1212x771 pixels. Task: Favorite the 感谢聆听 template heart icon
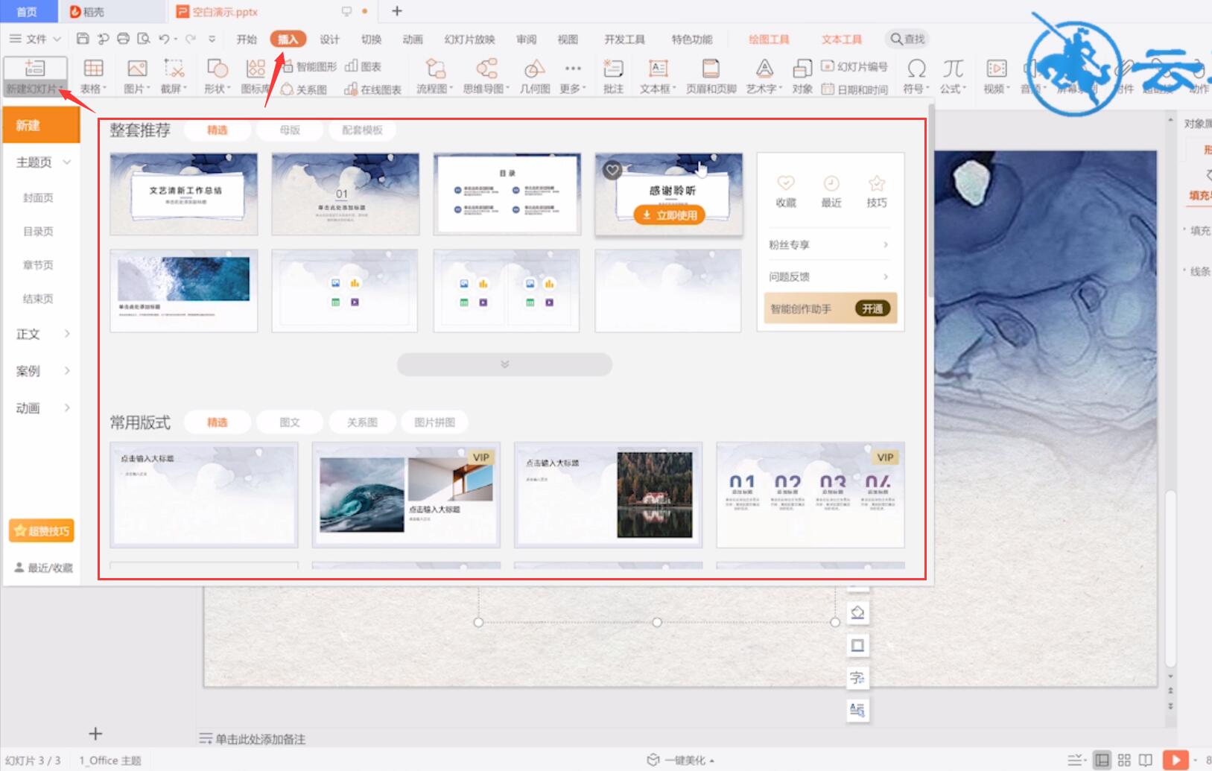[612, 170]
